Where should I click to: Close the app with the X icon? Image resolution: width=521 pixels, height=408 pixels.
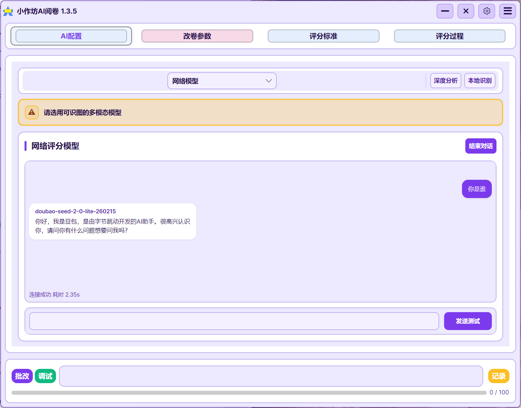coord(466,11)
